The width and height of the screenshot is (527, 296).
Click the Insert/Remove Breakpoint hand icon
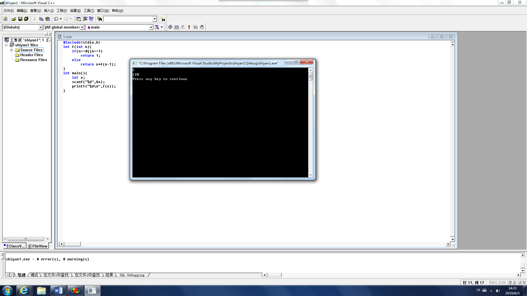pos(202,27)
